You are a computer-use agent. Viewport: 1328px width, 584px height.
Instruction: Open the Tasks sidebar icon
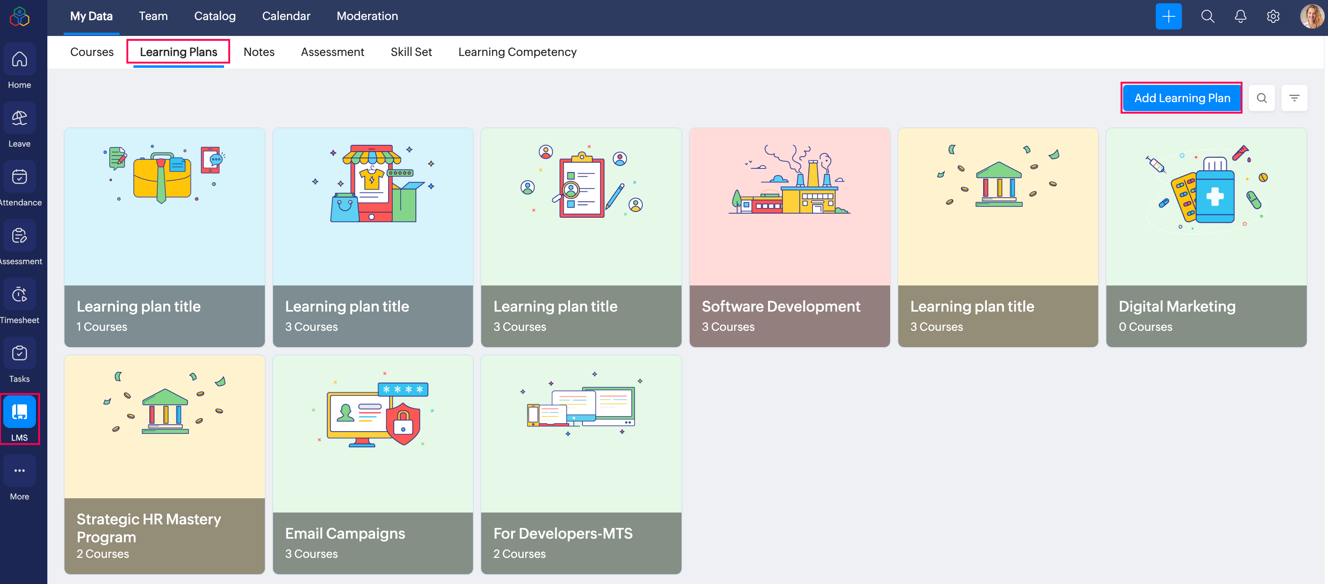[20, 354]
